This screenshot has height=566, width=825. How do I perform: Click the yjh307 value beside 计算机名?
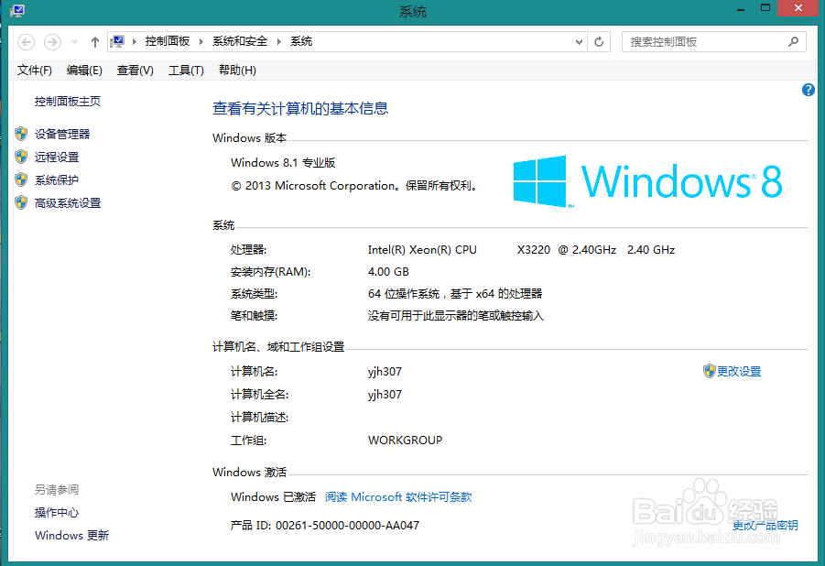tap(385, 372)
